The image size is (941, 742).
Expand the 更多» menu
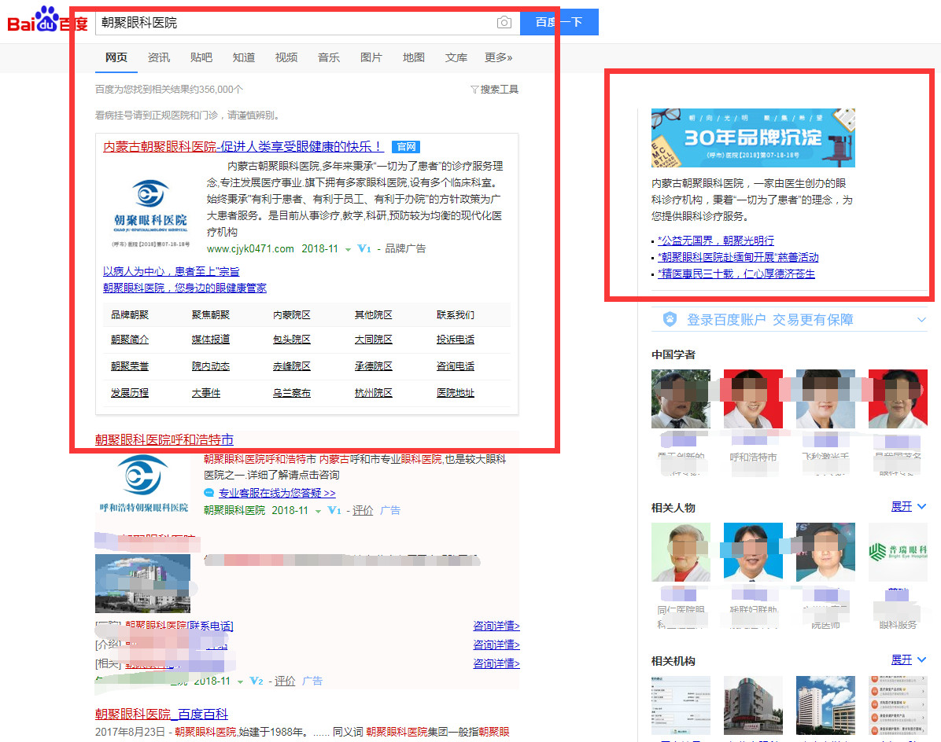pyautogui.click(x=499, y=57)
